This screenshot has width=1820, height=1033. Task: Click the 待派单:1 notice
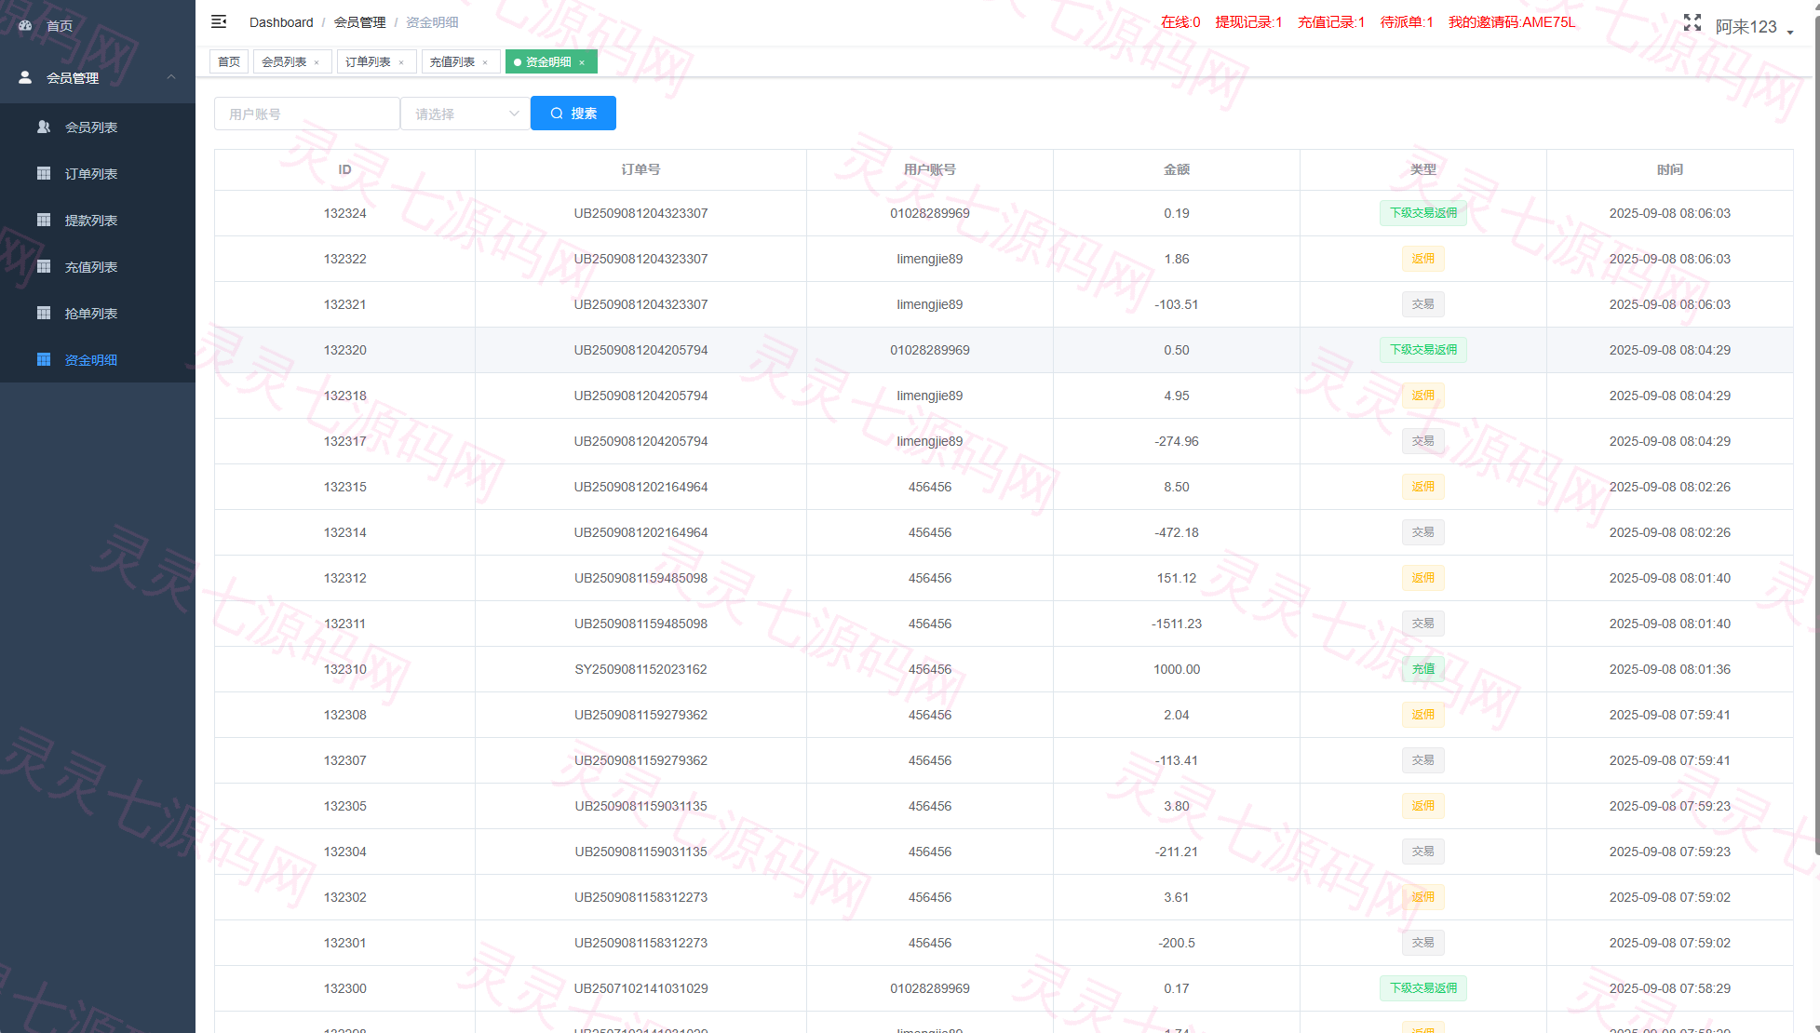point(1407,21)
